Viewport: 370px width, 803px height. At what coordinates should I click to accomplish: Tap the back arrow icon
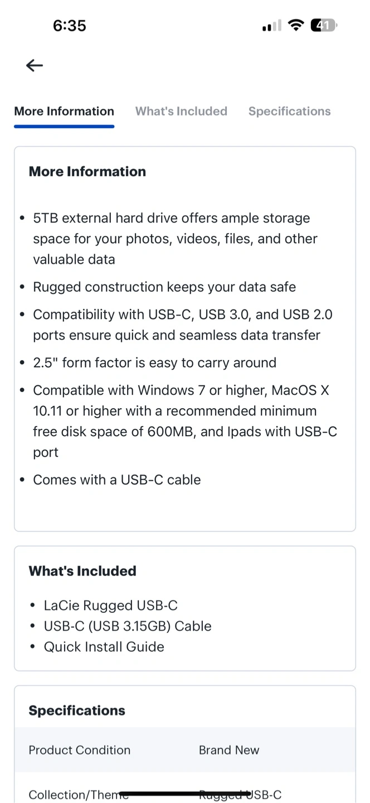pos(35,65)
